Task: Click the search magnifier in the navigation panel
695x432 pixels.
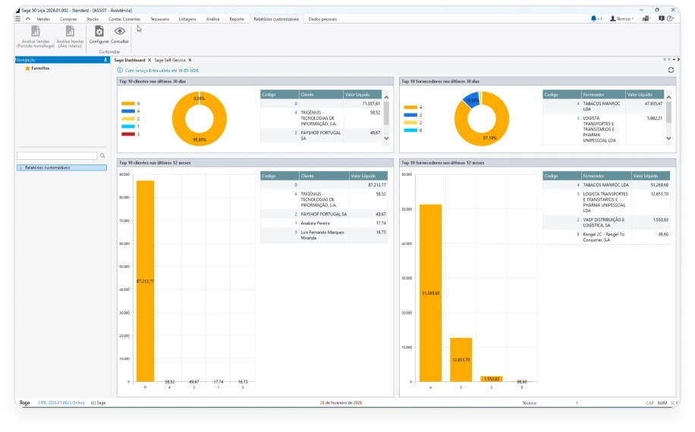Action: [102, 156]
